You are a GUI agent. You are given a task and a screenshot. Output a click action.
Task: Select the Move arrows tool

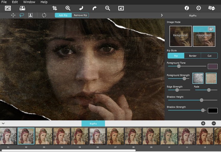tap(13, 15)
